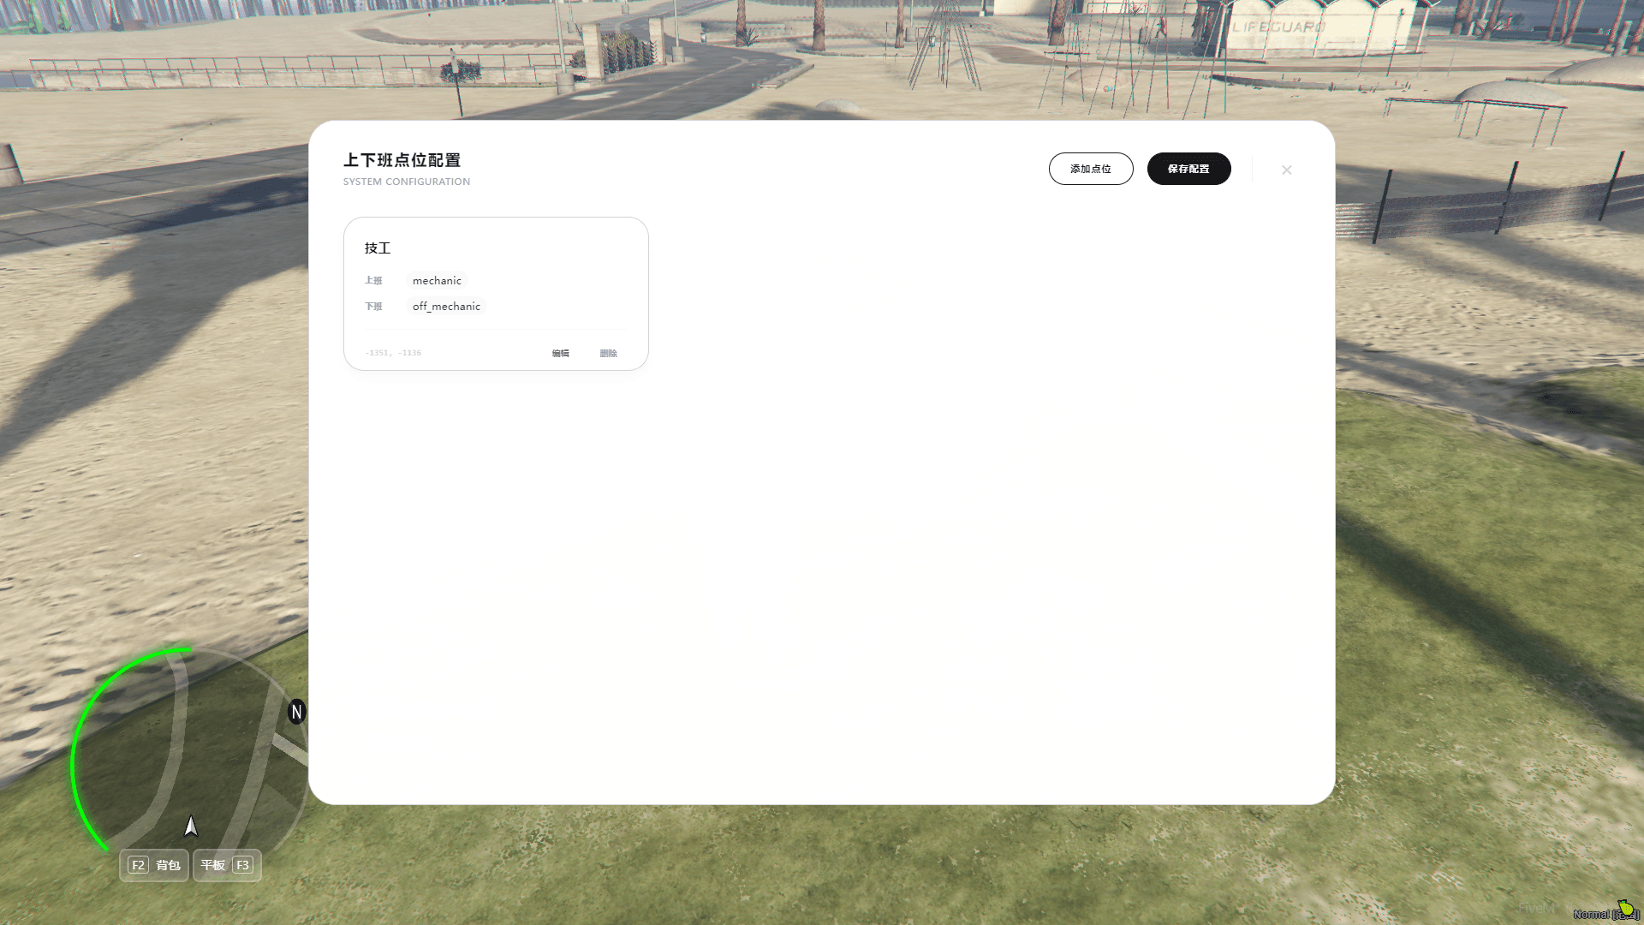Click the SYSTEM CONFIGURATION subtitle
Screen dimensions: 1644x925
[407, 182]
